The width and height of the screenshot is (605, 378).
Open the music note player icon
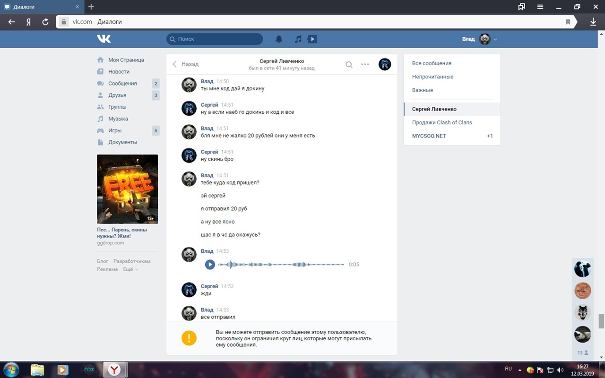click(298, 39)
